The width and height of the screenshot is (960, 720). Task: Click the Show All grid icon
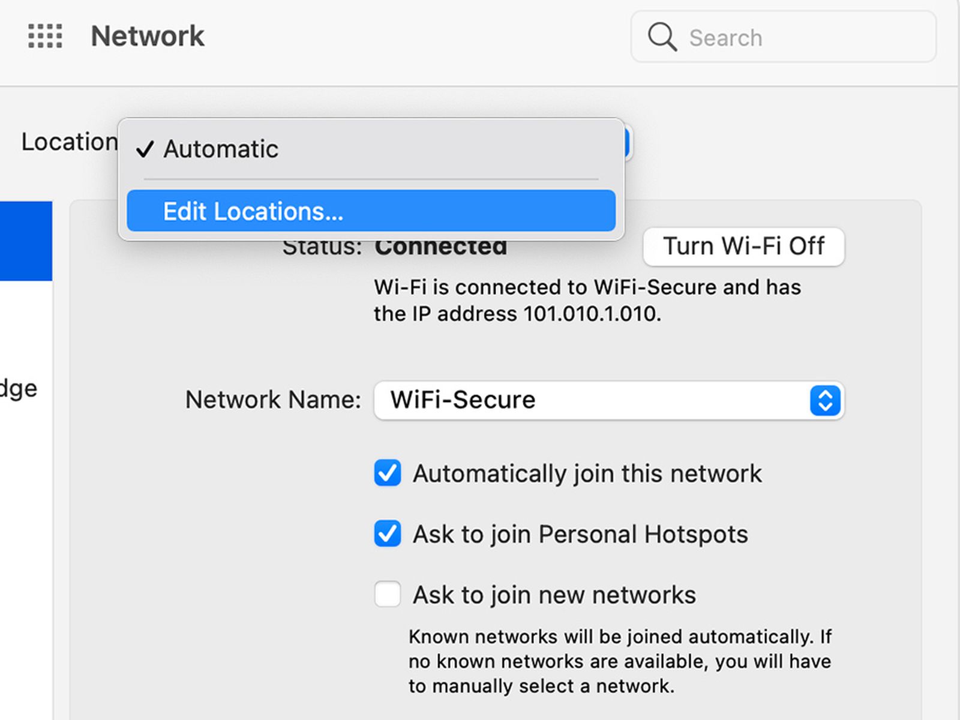(45, 36)
